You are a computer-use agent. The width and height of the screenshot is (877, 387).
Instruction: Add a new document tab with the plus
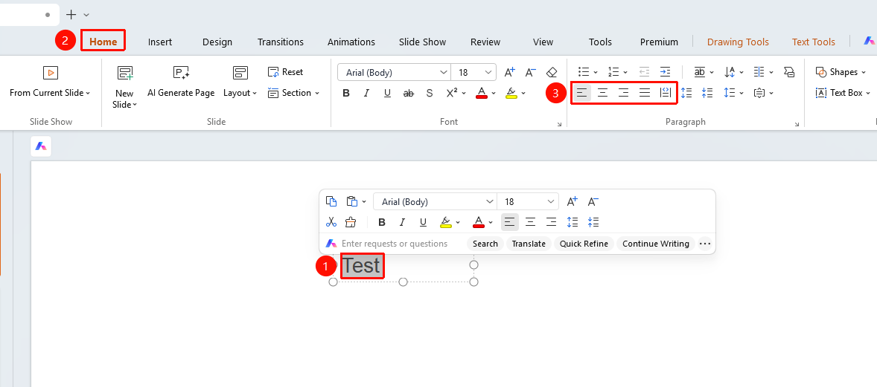pos(71,15)
